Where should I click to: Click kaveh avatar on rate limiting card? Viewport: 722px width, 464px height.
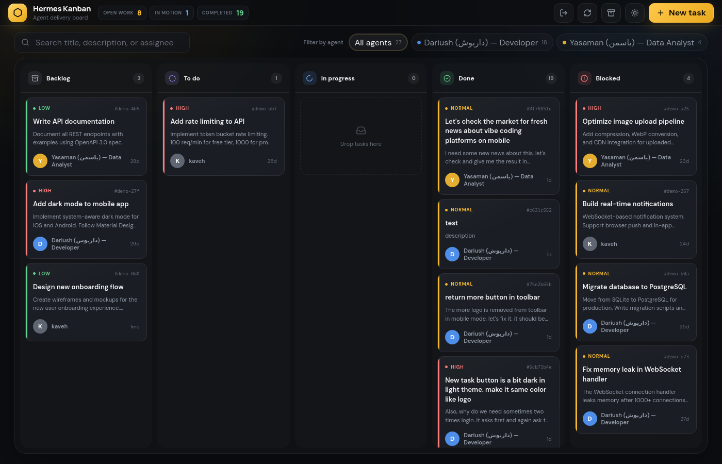click(x=177, y=161)
